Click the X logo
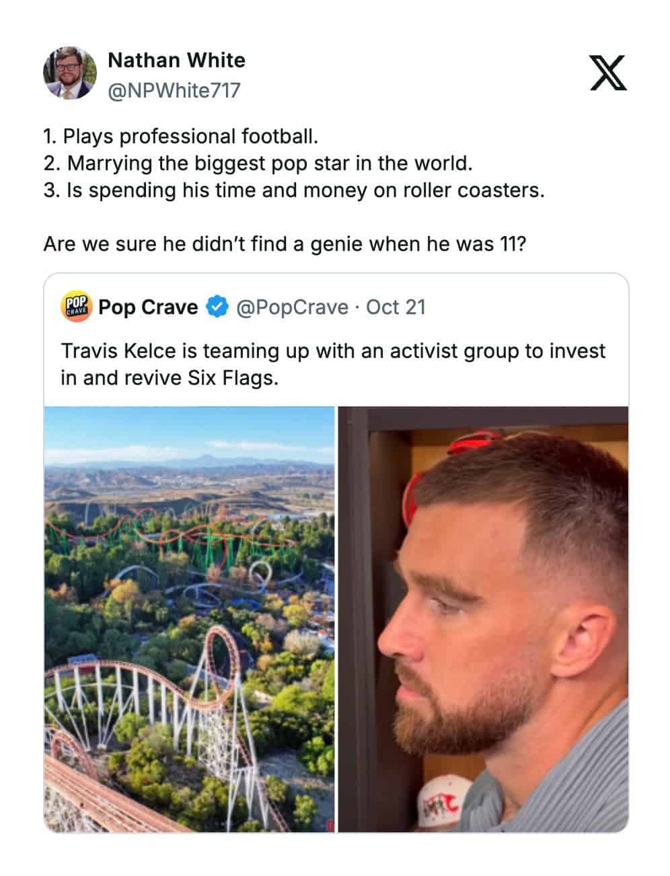Image resolution: width=670 pixels, height=876 pixels. (607, 73)
